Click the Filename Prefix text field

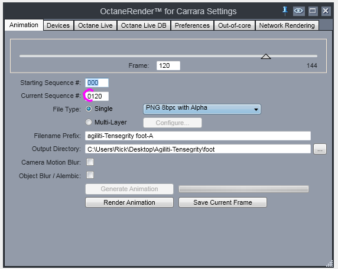pyautogui.click(x=198, y=136)
